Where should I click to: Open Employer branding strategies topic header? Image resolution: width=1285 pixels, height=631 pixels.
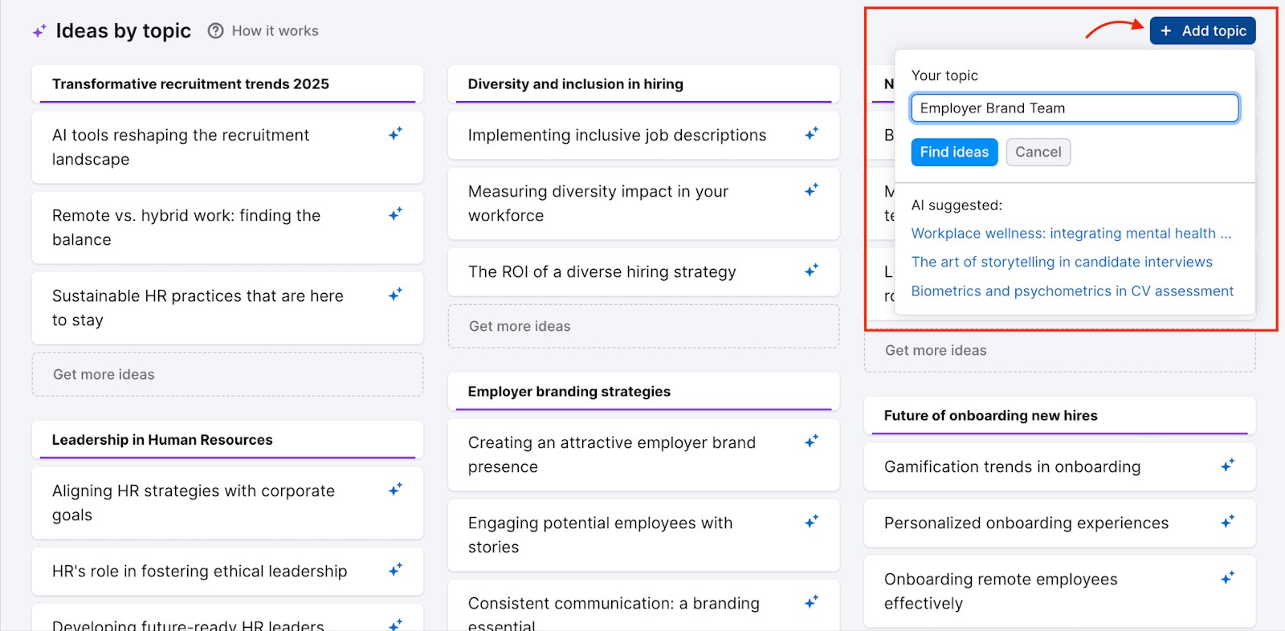569,392
